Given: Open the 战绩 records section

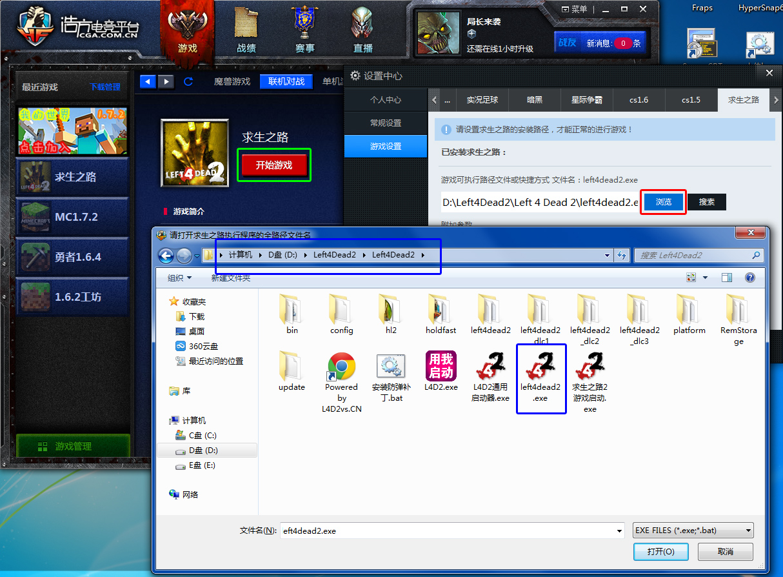Looking at the screenshot, I should [246, 30].
